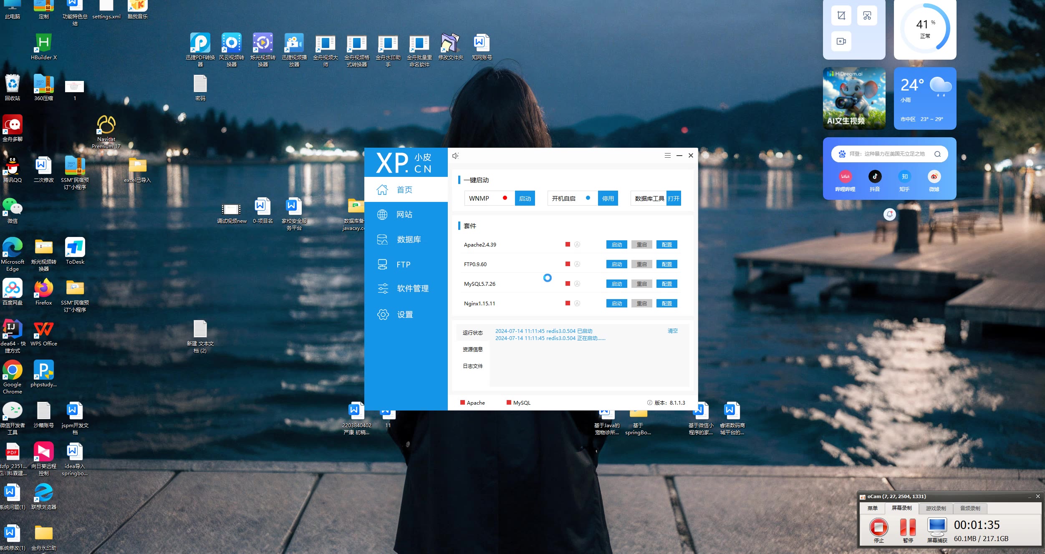Click the oCam 停止 stop recording button

[878, 527]
